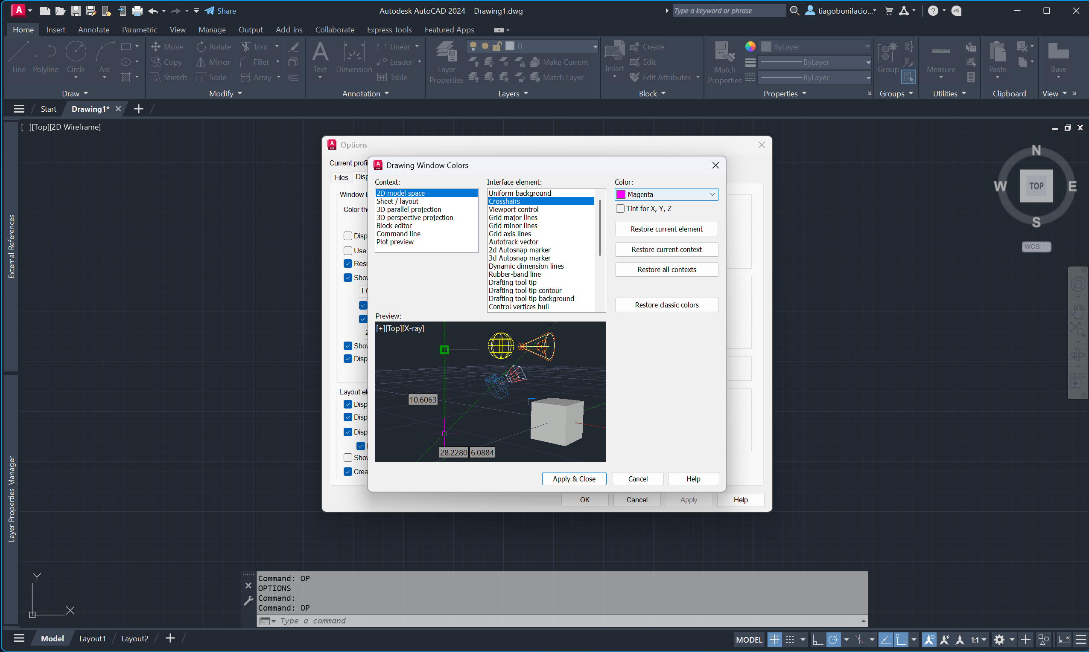Click the TOP face of ViewCube
This screenshot has width=1089, height=652.
pyautogui.click(x=1036, y=186)
